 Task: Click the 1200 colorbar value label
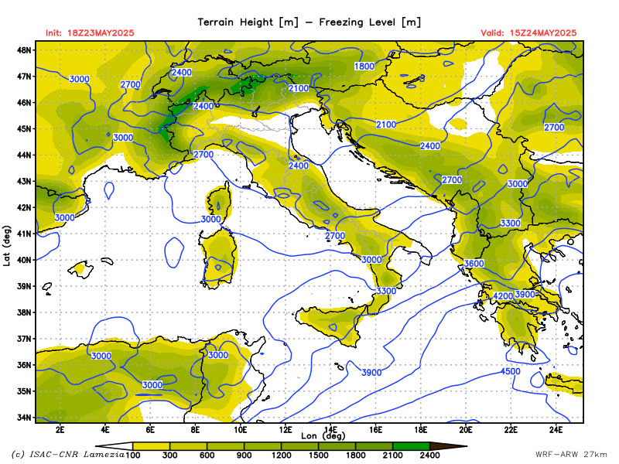tap(281, 455)
